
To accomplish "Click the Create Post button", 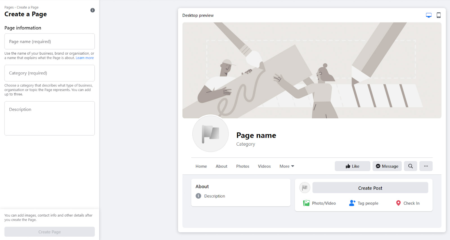I will click(x=370, y=188).
